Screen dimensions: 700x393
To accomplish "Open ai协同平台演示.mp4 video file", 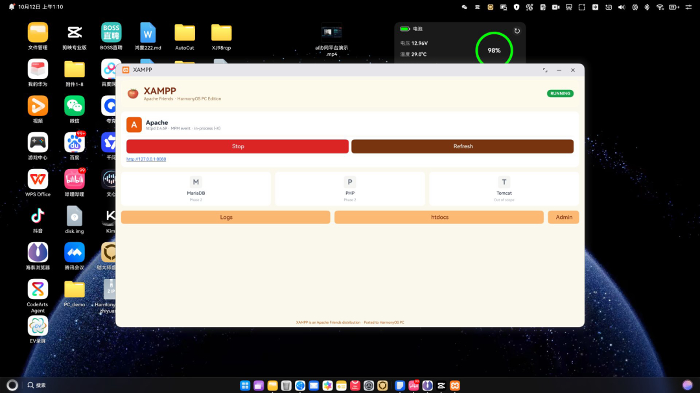I will (x=332, y=39).
